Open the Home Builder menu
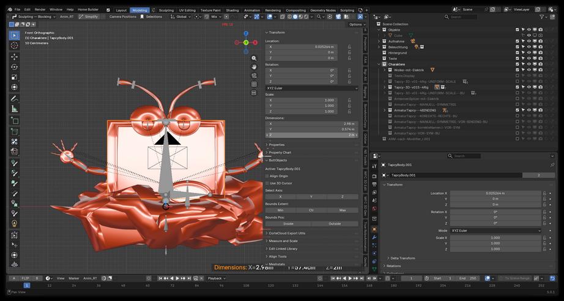The width and height of the screenshot is (564, 301). (88, 10)
